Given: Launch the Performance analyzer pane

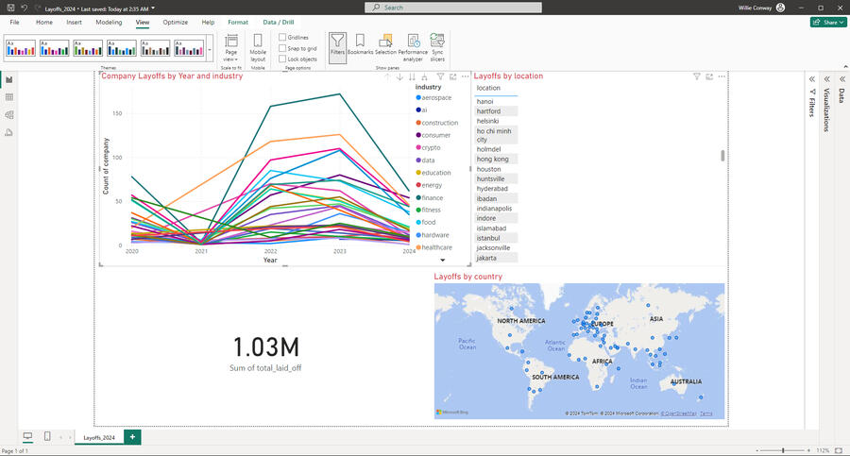Looking at the screenshot, I should [x=413, y=46].
